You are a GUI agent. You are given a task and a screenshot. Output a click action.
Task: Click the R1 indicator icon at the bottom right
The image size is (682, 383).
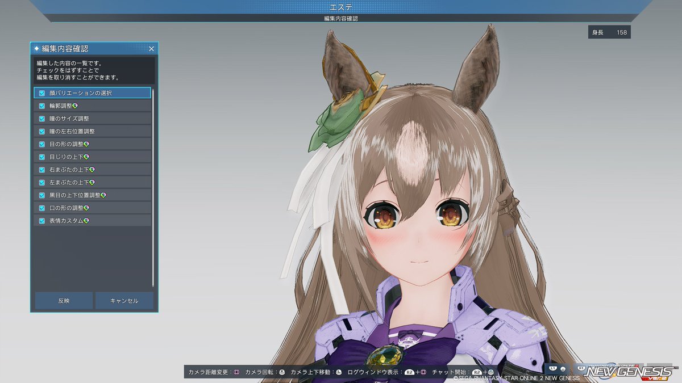(x=581, y=368)
